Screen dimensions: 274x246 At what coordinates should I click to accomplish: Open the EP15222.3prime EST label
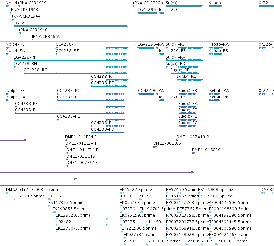coord(136,190)
